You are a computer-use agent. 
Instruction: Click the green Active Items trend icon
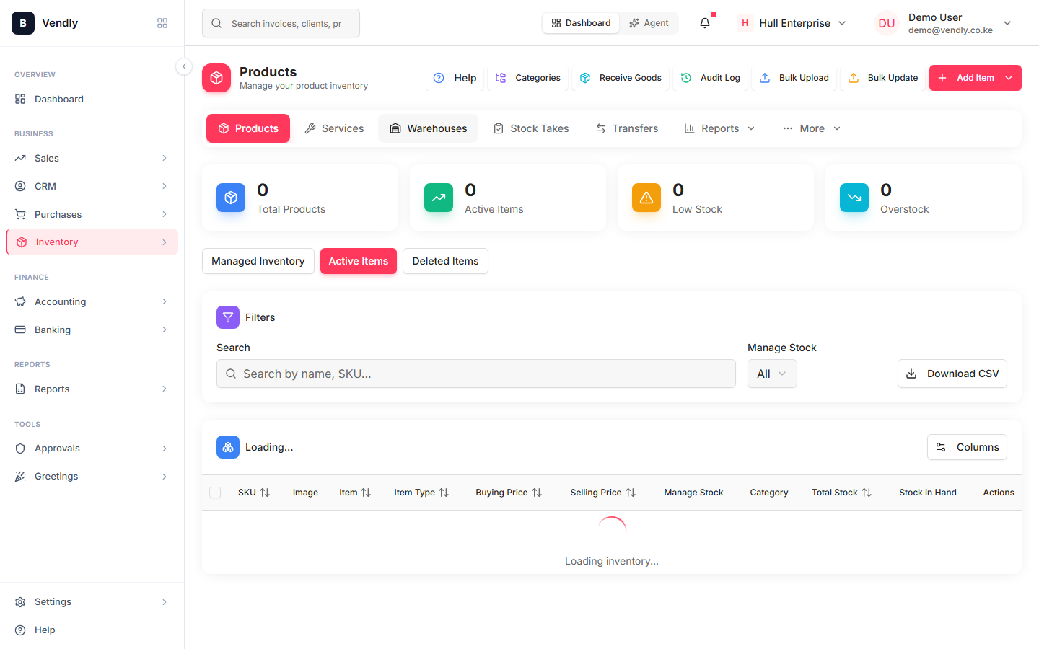[439, 198]
